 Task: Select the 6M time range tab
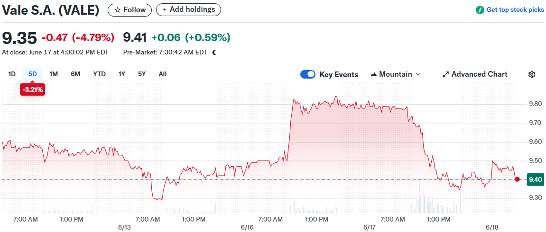coord(75,74)
